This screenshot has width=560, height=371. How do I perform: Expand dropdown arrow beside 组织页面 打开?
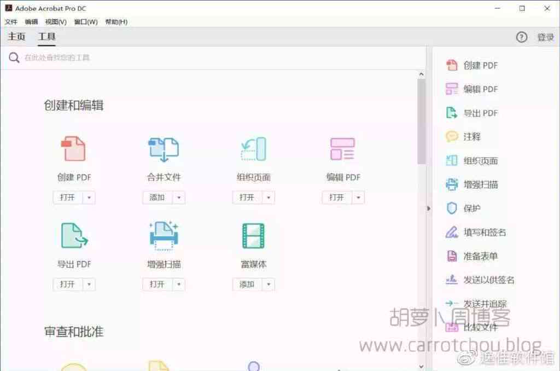[x=269, y=198]
